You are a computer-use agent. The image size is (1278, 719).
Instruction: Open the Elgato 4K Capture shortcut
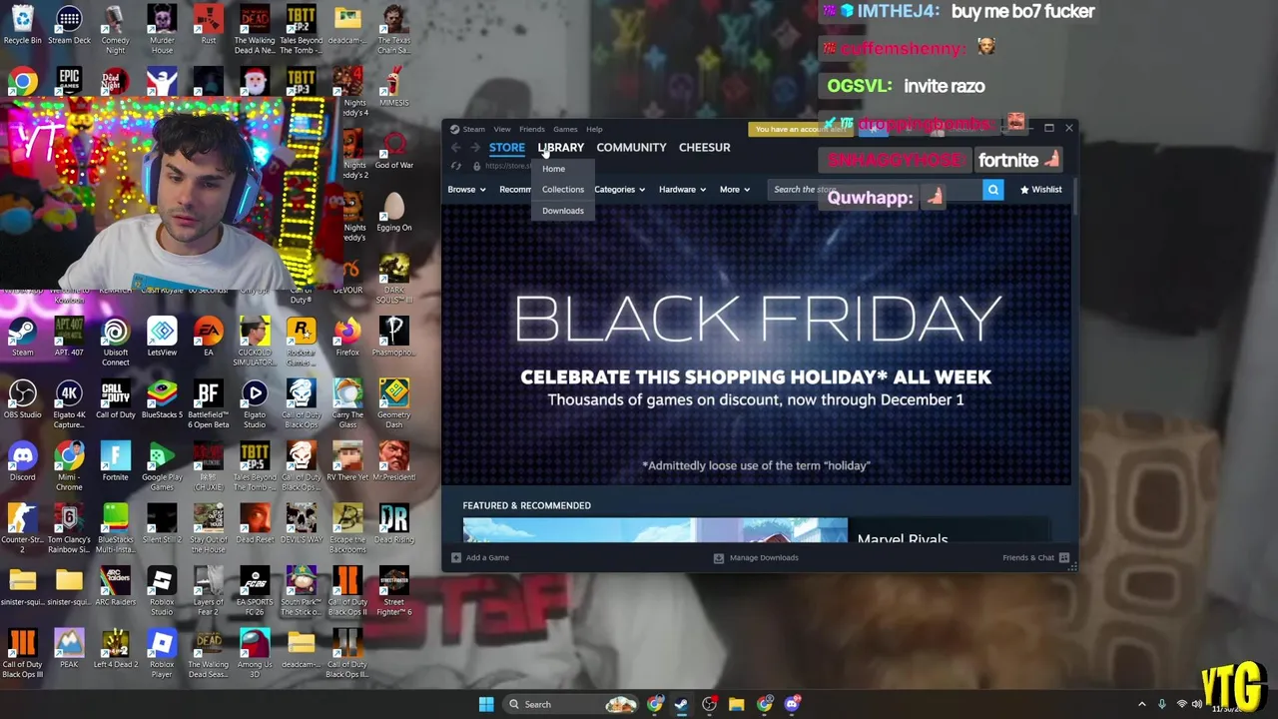point(69,403)
